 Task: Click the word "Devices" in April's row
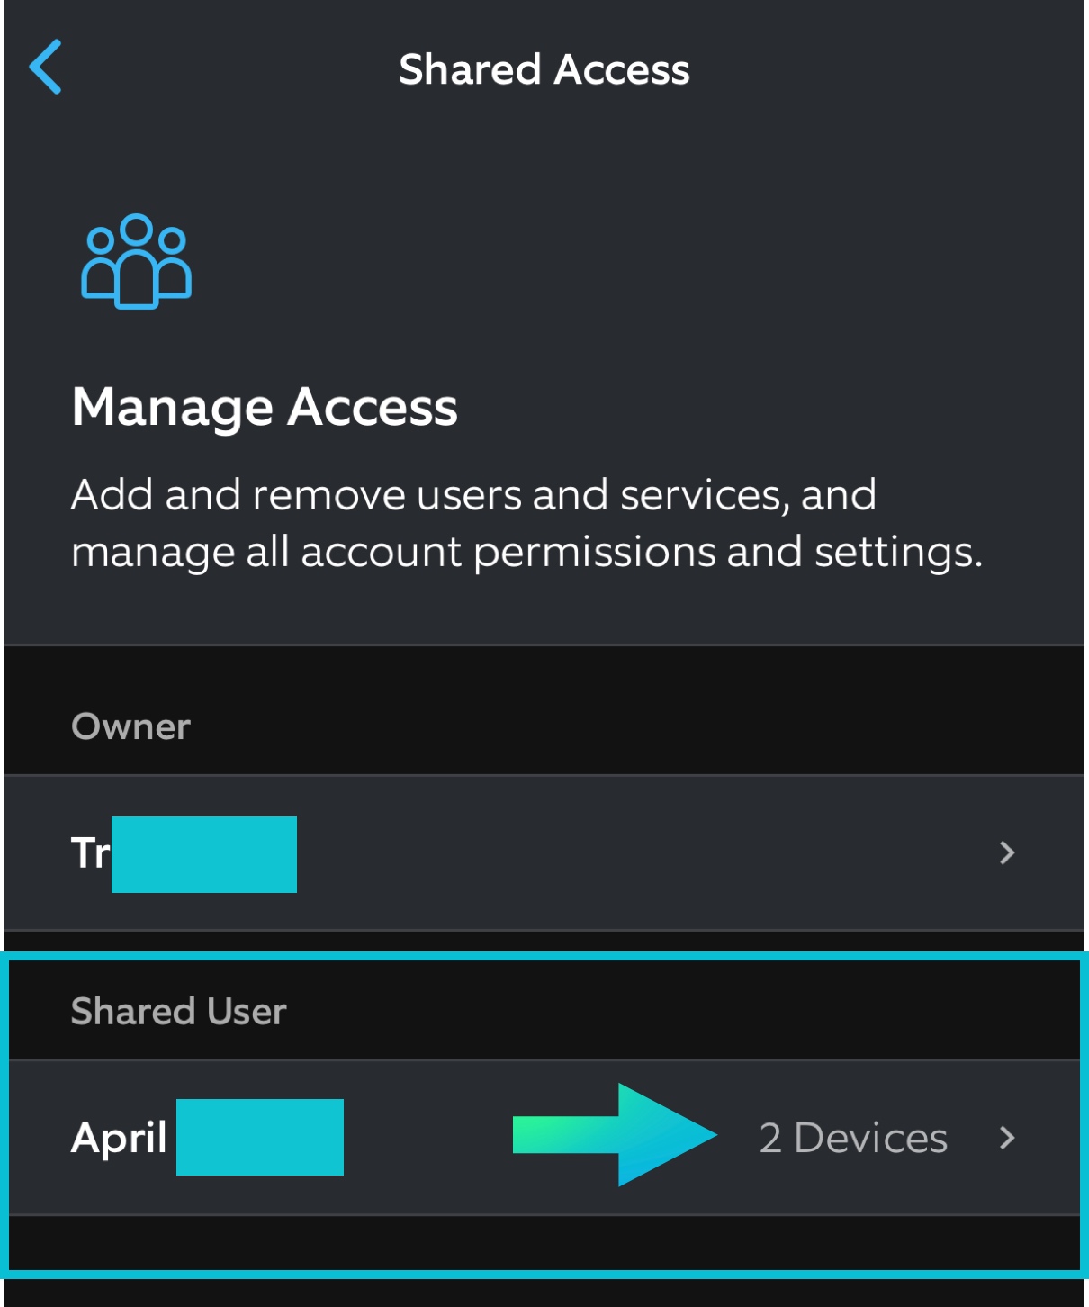coord(870,1138)
